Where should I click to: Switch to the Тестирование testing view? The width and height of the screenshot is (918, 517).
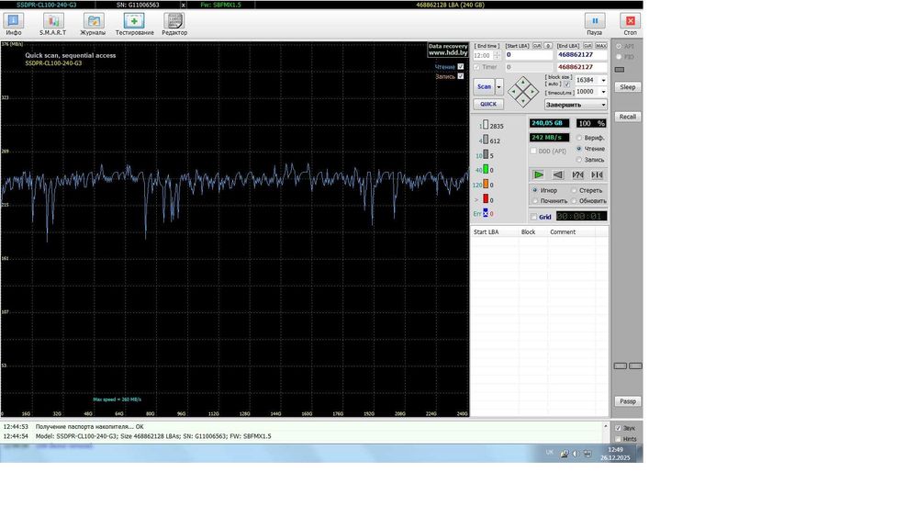134,25
